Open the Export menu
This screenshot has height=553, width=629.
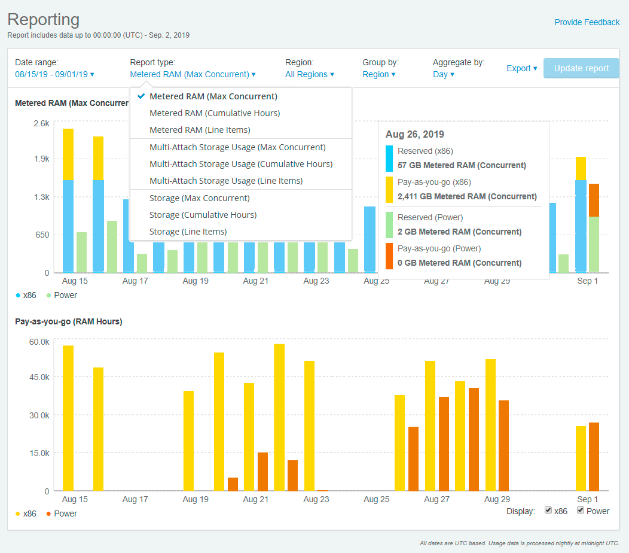point(521,68)
